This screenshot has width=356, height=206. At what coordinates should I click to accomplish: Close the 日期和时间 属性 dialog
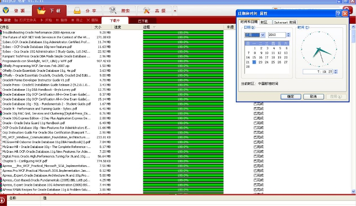click(345, 14)
